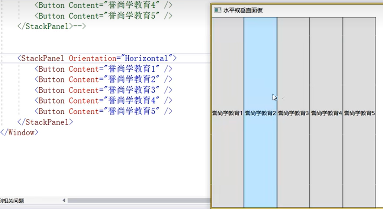Click the 水平或垂直面板 window title text
Screen dimensions: 383x209
click(243, 10)
